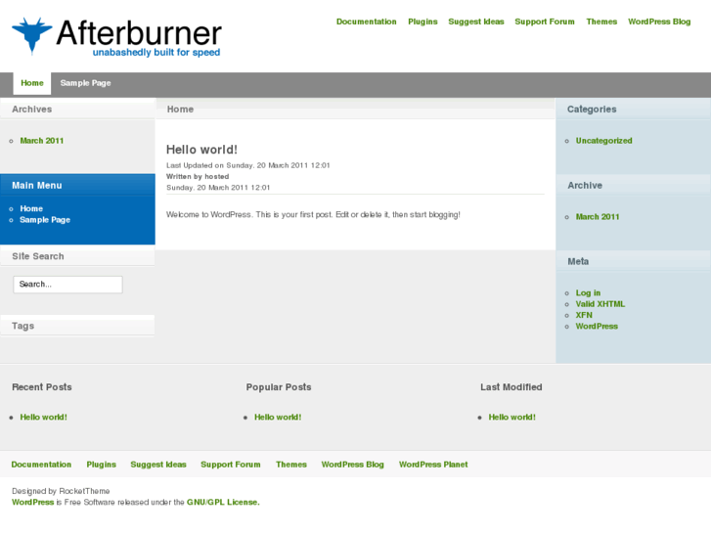Open Uncategorized category link
This screenshot has height=533, width=711.
pyautogui.click(x=603, y=141)
